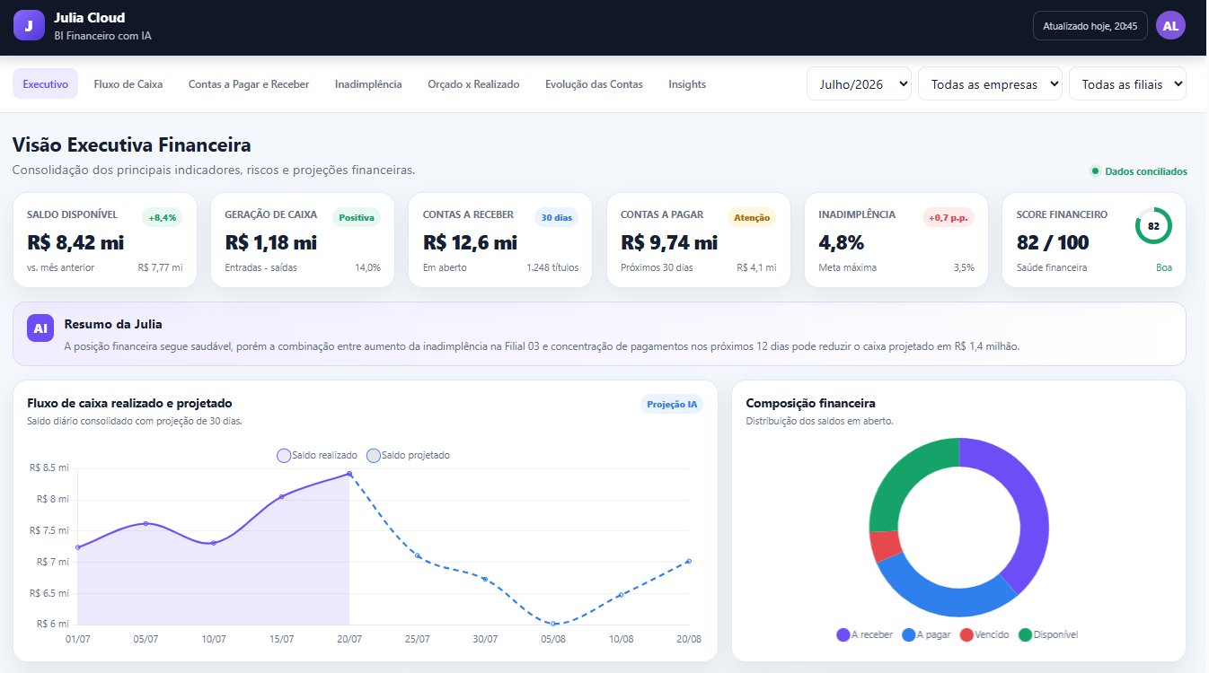The height and width of the screenshot is (673, 1209).
Task: Click the AI icon in Resumo da Julia
Action: pos(40,328)
